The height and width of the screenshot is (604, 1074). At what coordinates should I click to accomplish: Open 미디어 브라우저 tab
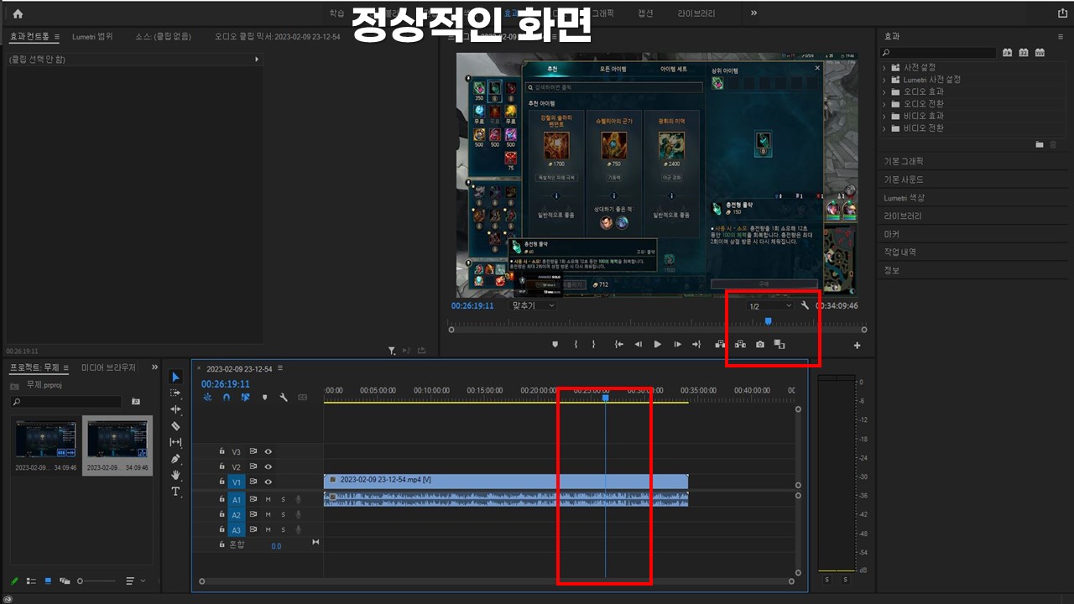pyautogui.click(x=108, y=367)
